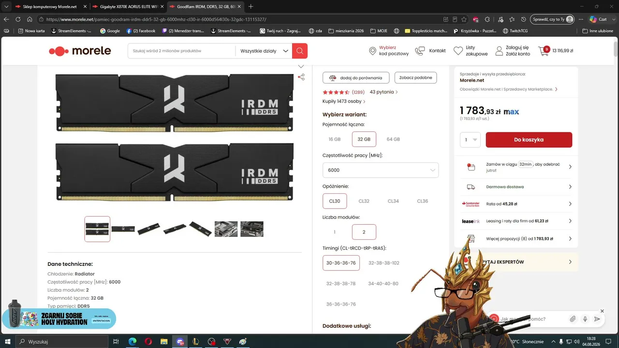Expand the tab search dropdown in browser
Screen dimensions: 619x348
coord(6,7)
